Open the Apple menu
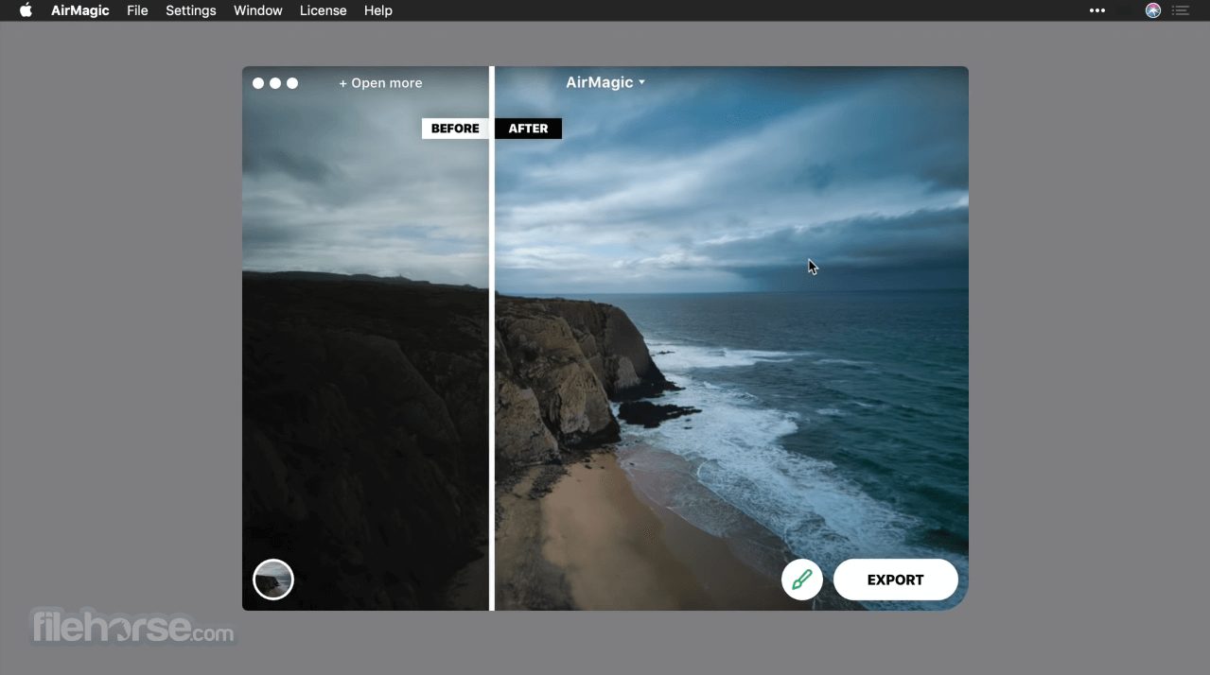 point(26,10)
